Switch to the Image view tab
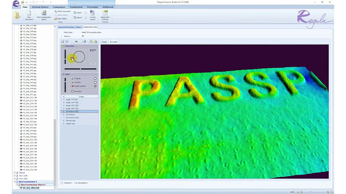The image size is (346, 194). 104,42
